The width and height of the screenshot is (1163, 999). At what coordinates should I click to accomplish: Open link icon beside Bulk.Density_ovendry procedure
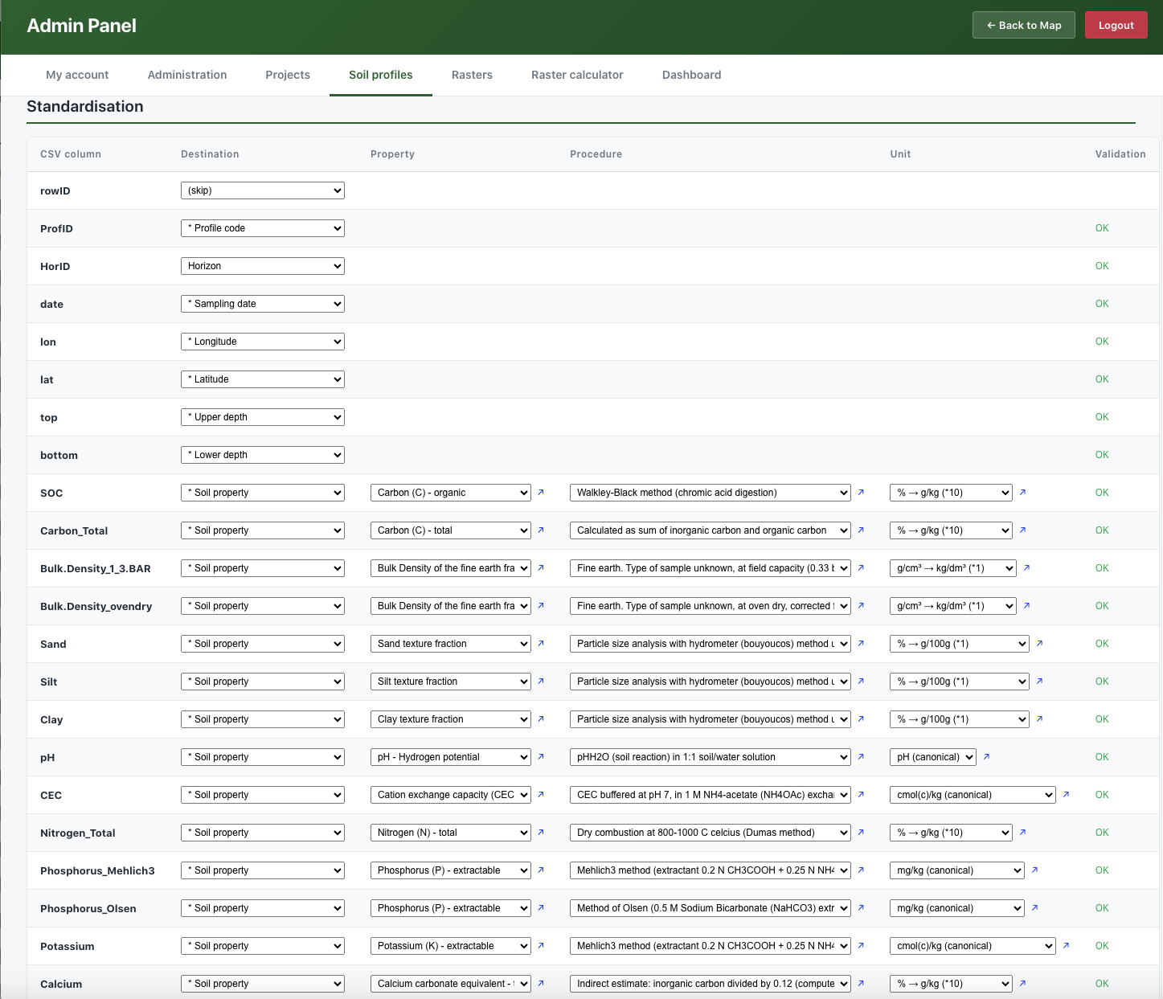[x=861, y=606]
